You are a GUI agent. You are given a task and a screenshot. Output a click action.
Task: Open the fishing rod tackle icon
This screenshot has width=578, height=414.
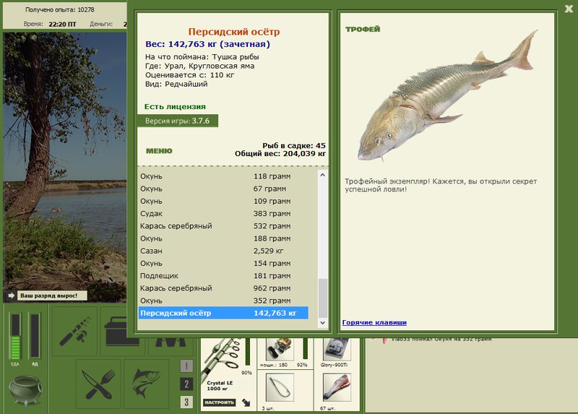75,331
